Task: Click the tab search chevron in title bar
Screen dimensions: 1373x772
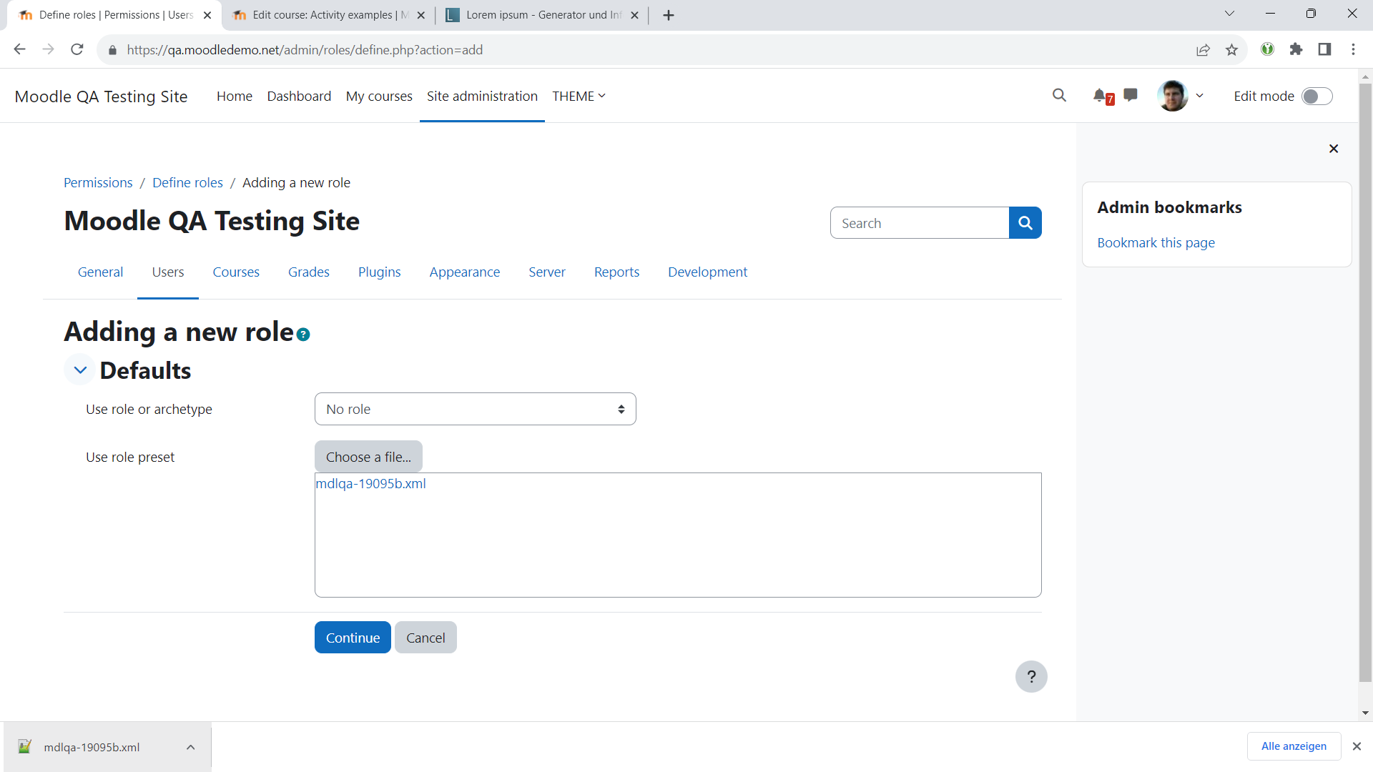Action: (1229, 14)
